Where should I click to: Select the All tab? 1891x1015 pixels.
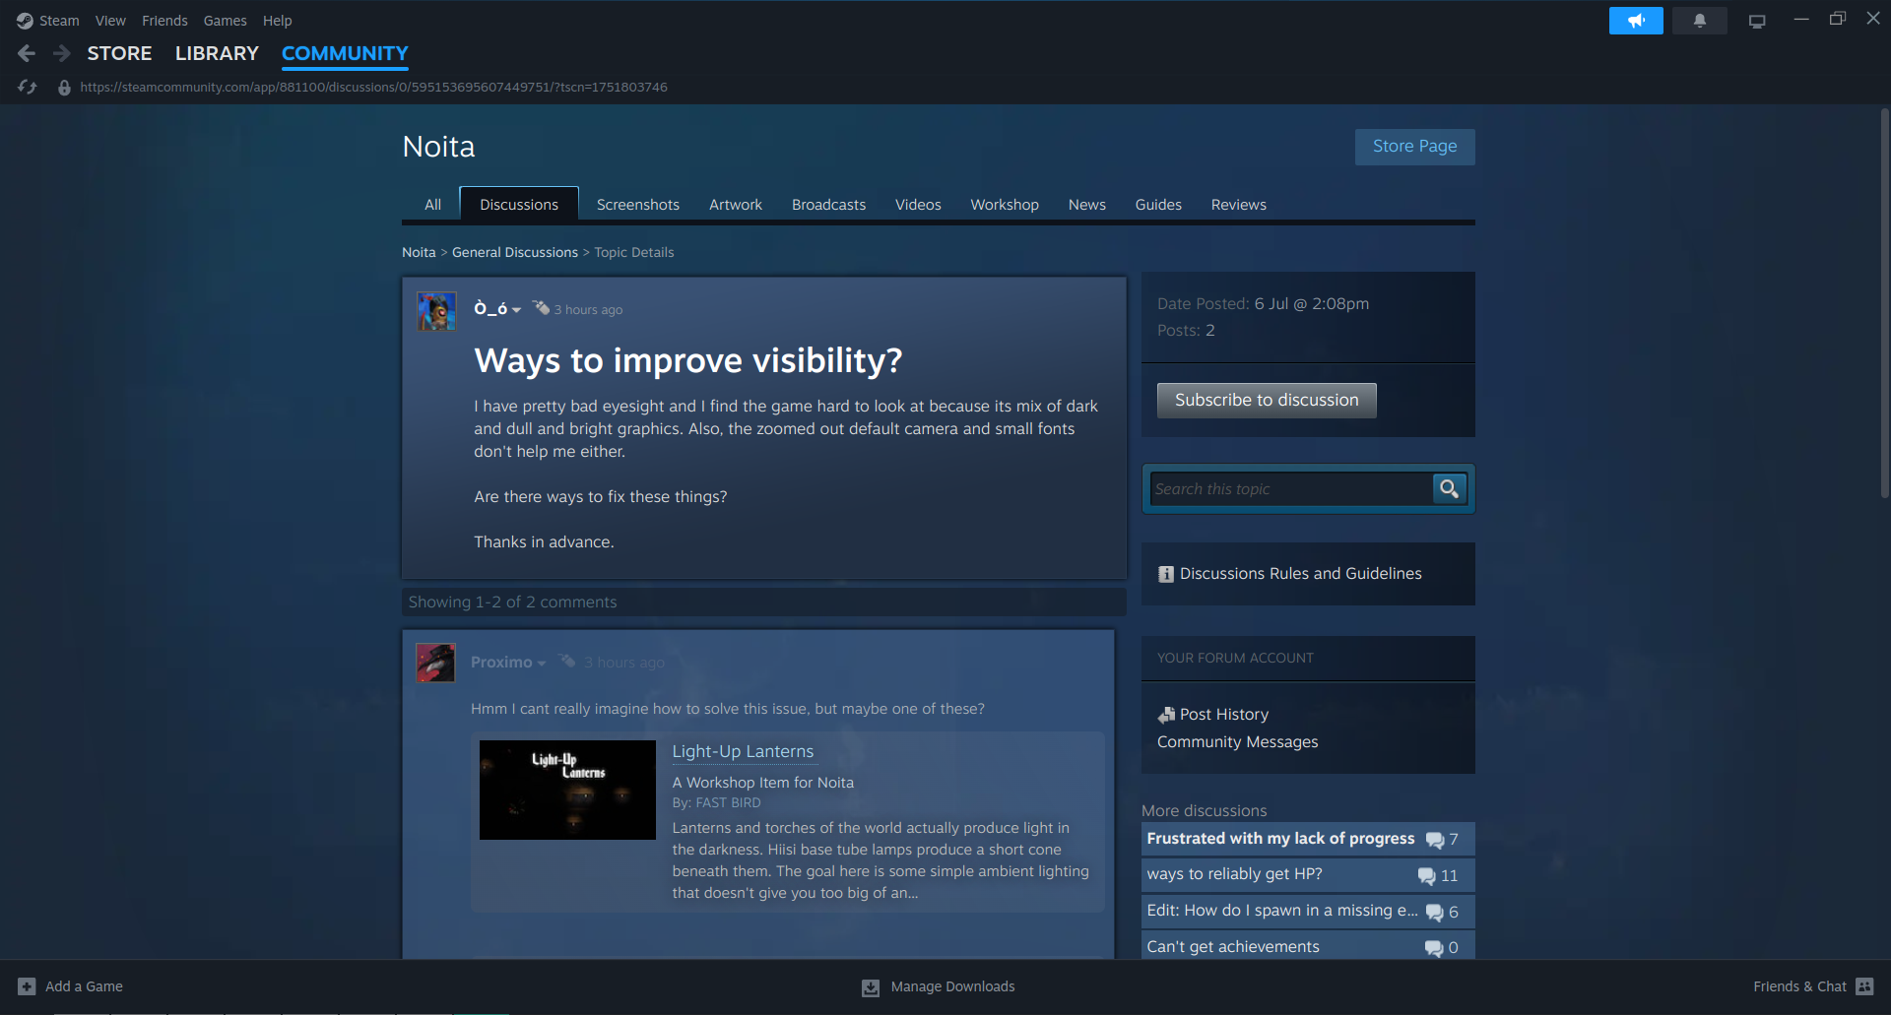(432, 205)
